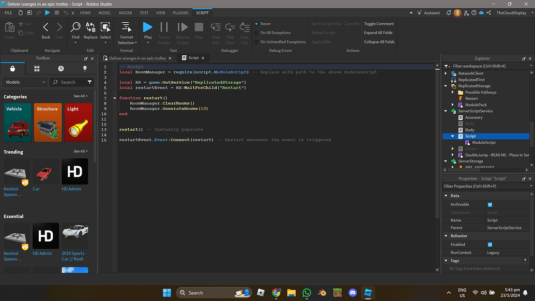The width and height of the screenshot is (535, 301).
Task: Open the FILE menu
Action: [x=8, y=12]
